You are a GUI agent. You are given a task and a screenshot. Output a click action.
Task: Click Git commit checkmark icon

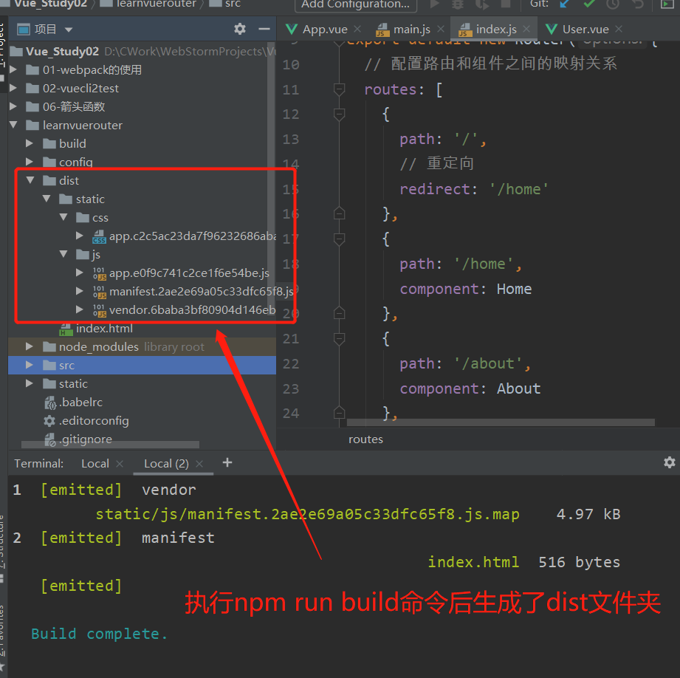pyautogui.click(x=589, y=4)
